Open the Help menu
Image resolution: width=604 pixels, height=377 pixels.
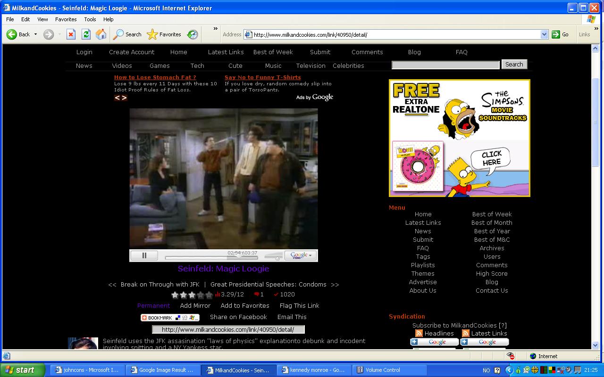[108, 19]
